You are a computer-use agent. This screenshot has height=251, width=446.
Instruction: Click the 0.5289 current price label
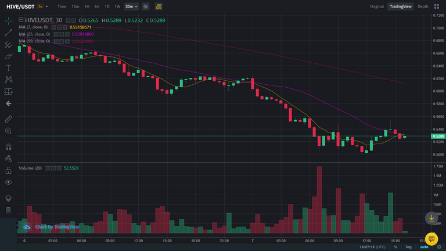coord(438,137)
